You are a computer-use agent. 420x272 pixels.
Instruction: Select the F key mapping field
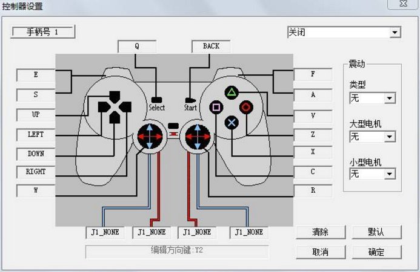pyautogui.click(x=313, y=74)
